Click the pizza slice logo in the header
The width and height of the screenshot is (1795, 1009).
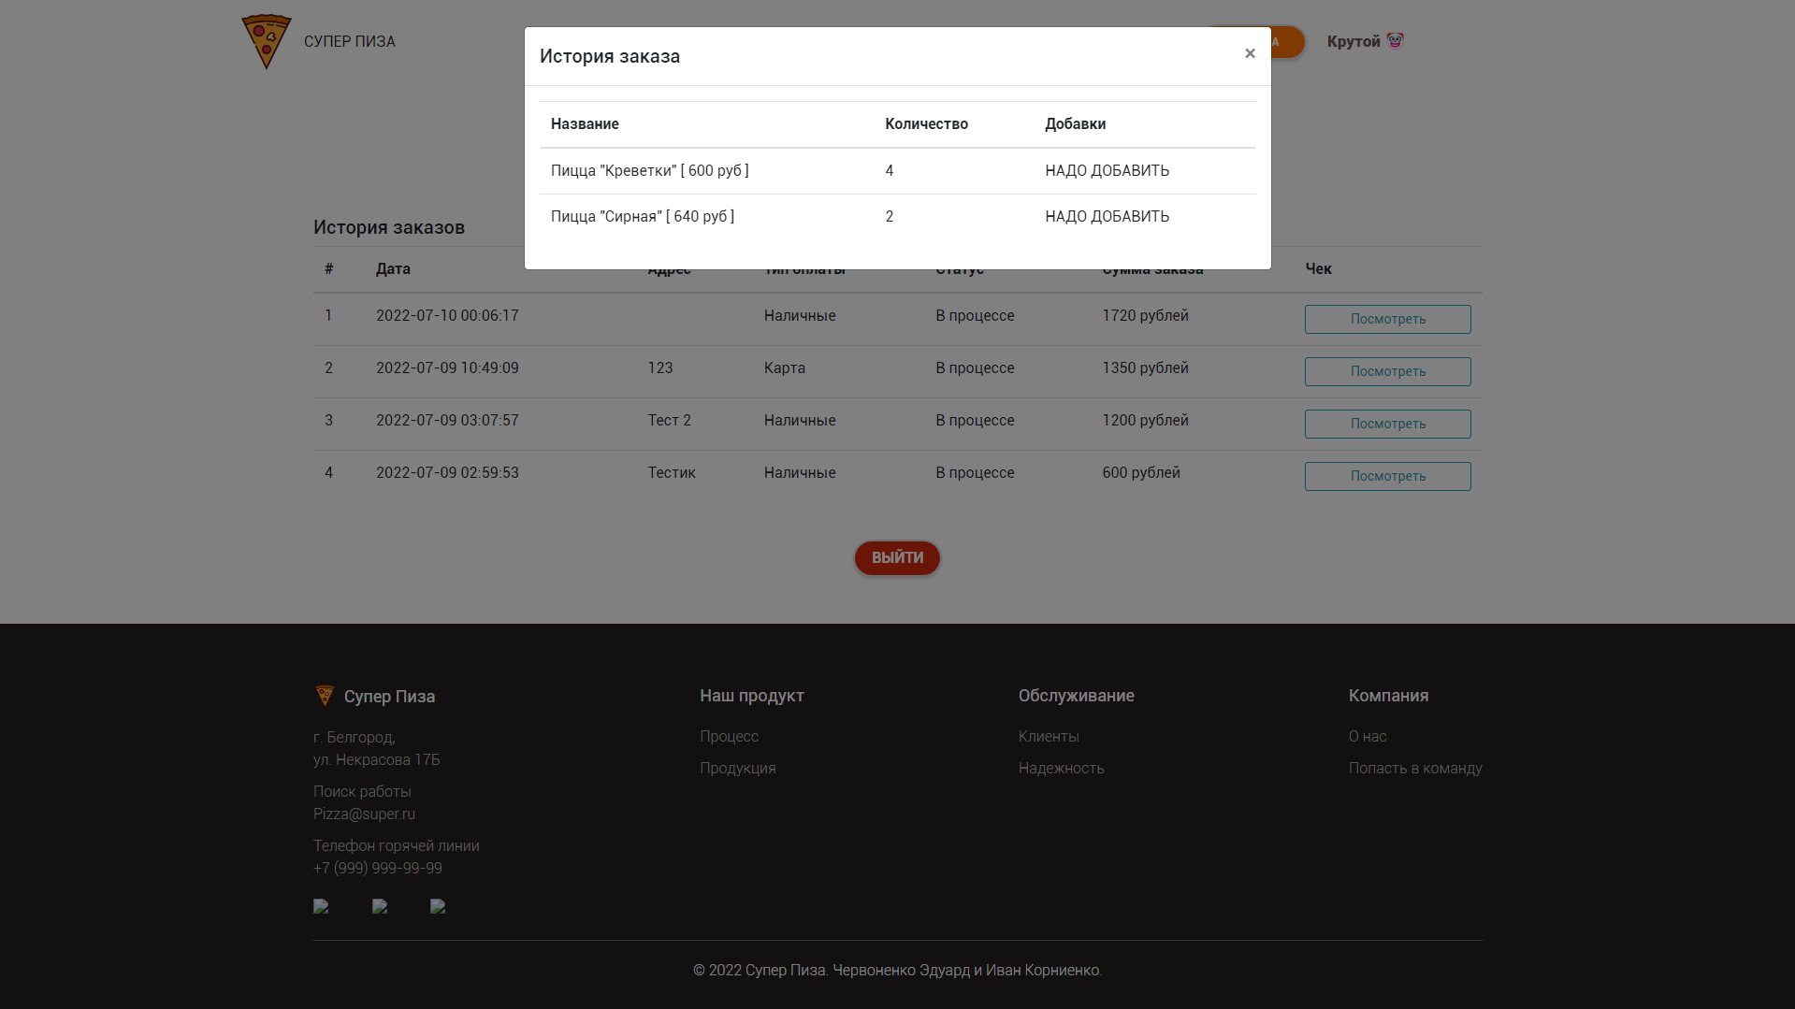point(266,41)
